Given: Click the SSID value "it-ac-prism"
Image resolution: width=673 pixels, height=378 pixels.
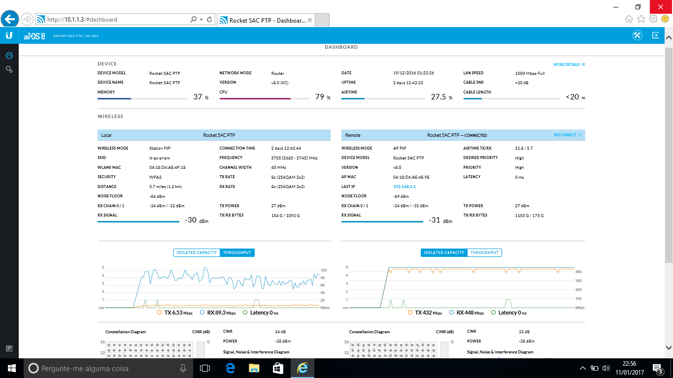Looking at the screenshot, I should click(161, 158).
